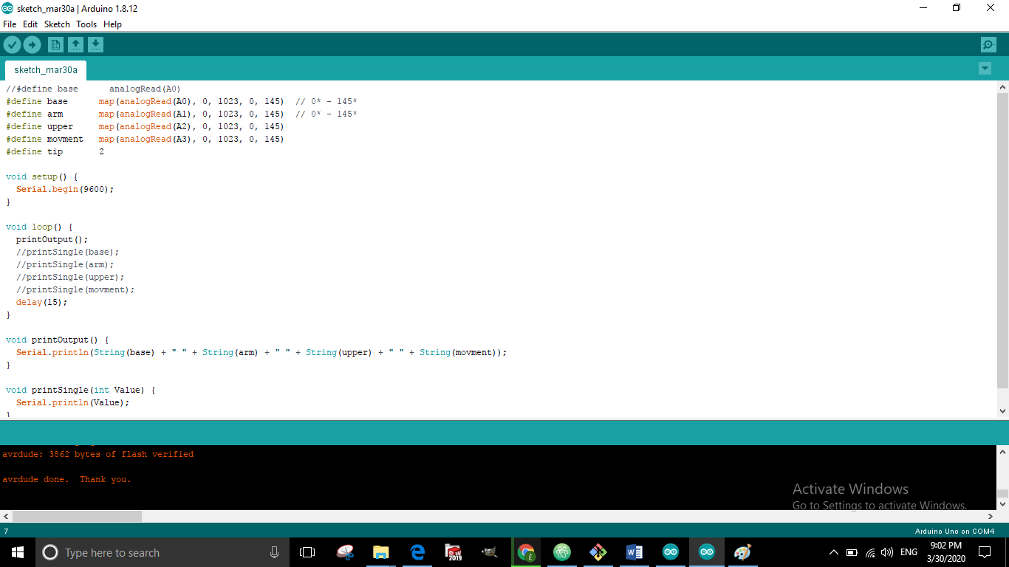
Task: Click the editor scrollbar down arrow
Action: [x=1002, y=411]
